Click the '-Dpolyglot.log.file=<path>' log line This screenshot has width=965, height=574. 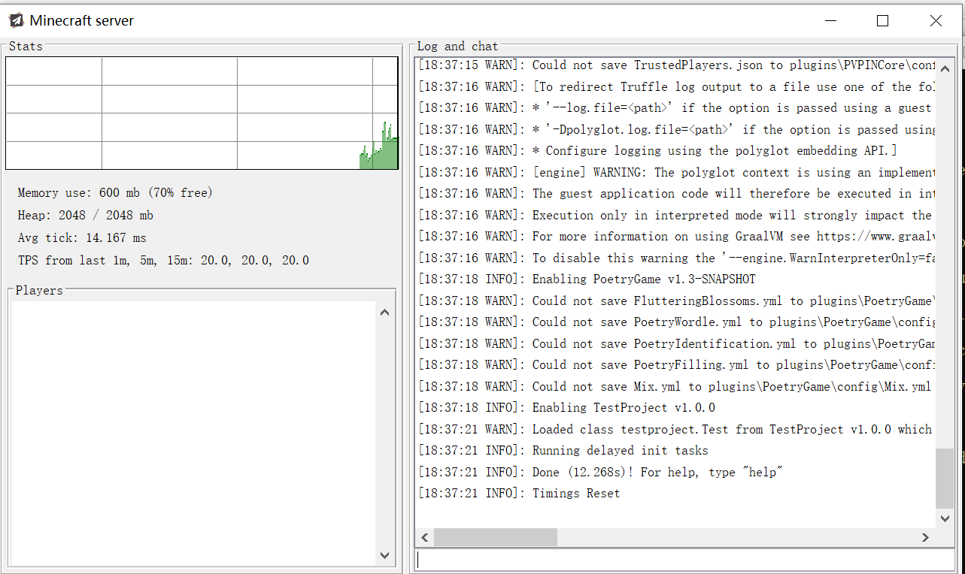(x=677, y=129)
